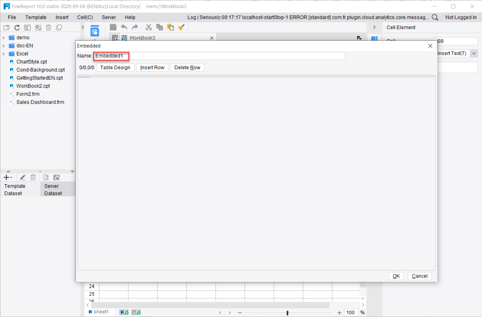Image resolution: width=482 pixels, height=317 pixels.
Task: Open the Server menu
Action: tap(109, 17)
